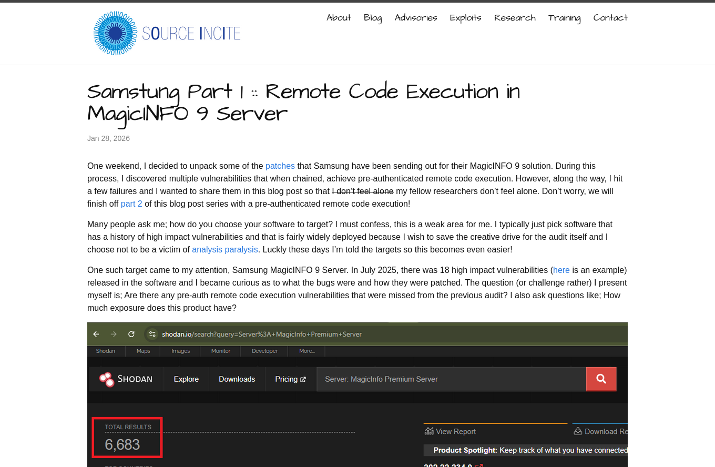Click View Report chart icon
This screenshot has height=467, width=715.
click(x=429, y=431)
